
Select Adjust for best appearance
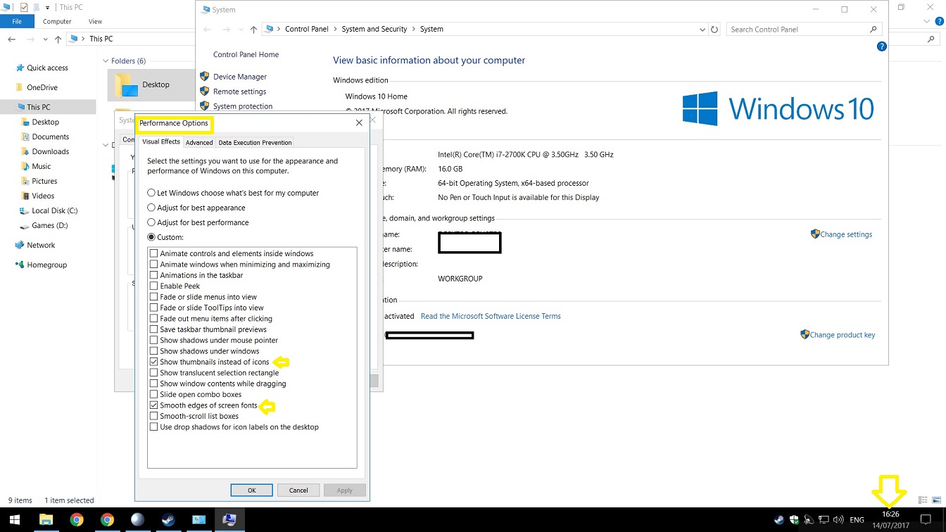(151, 208)
